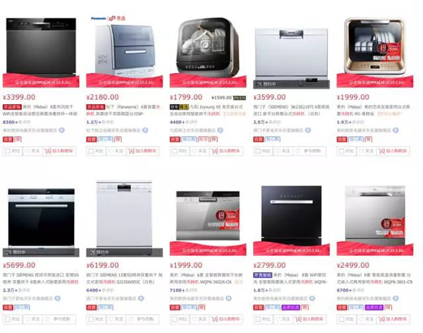The height and width of the screenshot is (333, 423).
Task: Tick the compare checkbox for the ¥6199 Siemens dishwasher
Action: pyautogui.click(x=91, y=319)
